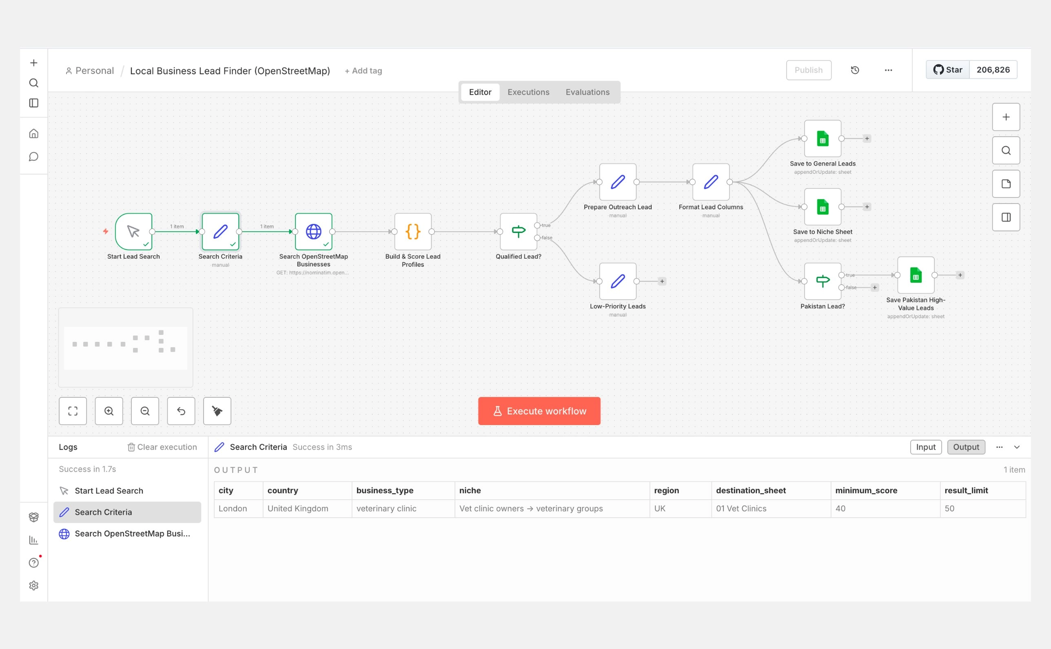Open the Search Criteria edit node
Image resolution: width=1051 pixels, height=649 pixels.
(x=220, y=231)
